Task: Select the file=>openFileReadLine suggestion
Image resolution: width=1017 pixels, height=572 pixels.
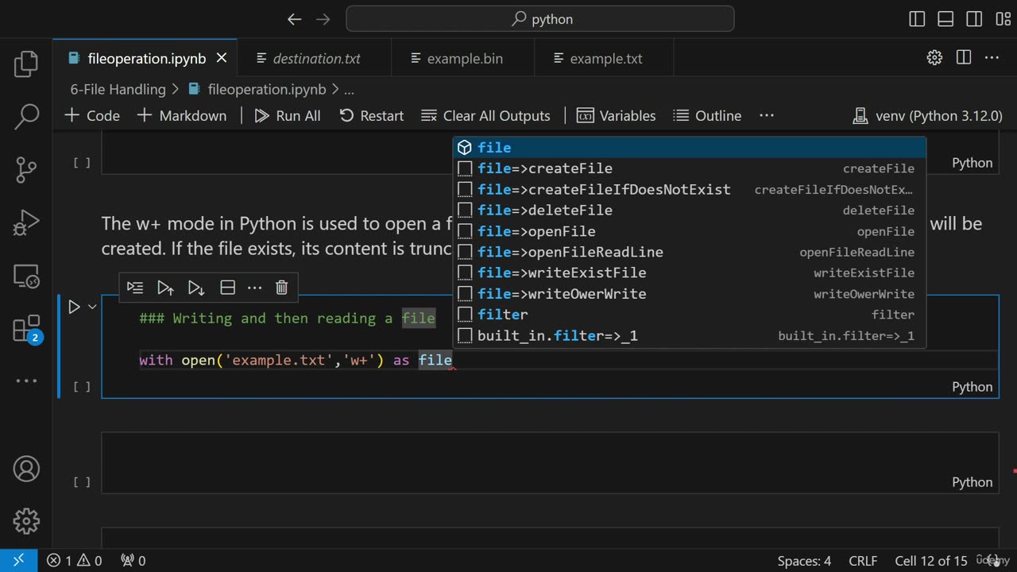Action: [x=690, y=252]
